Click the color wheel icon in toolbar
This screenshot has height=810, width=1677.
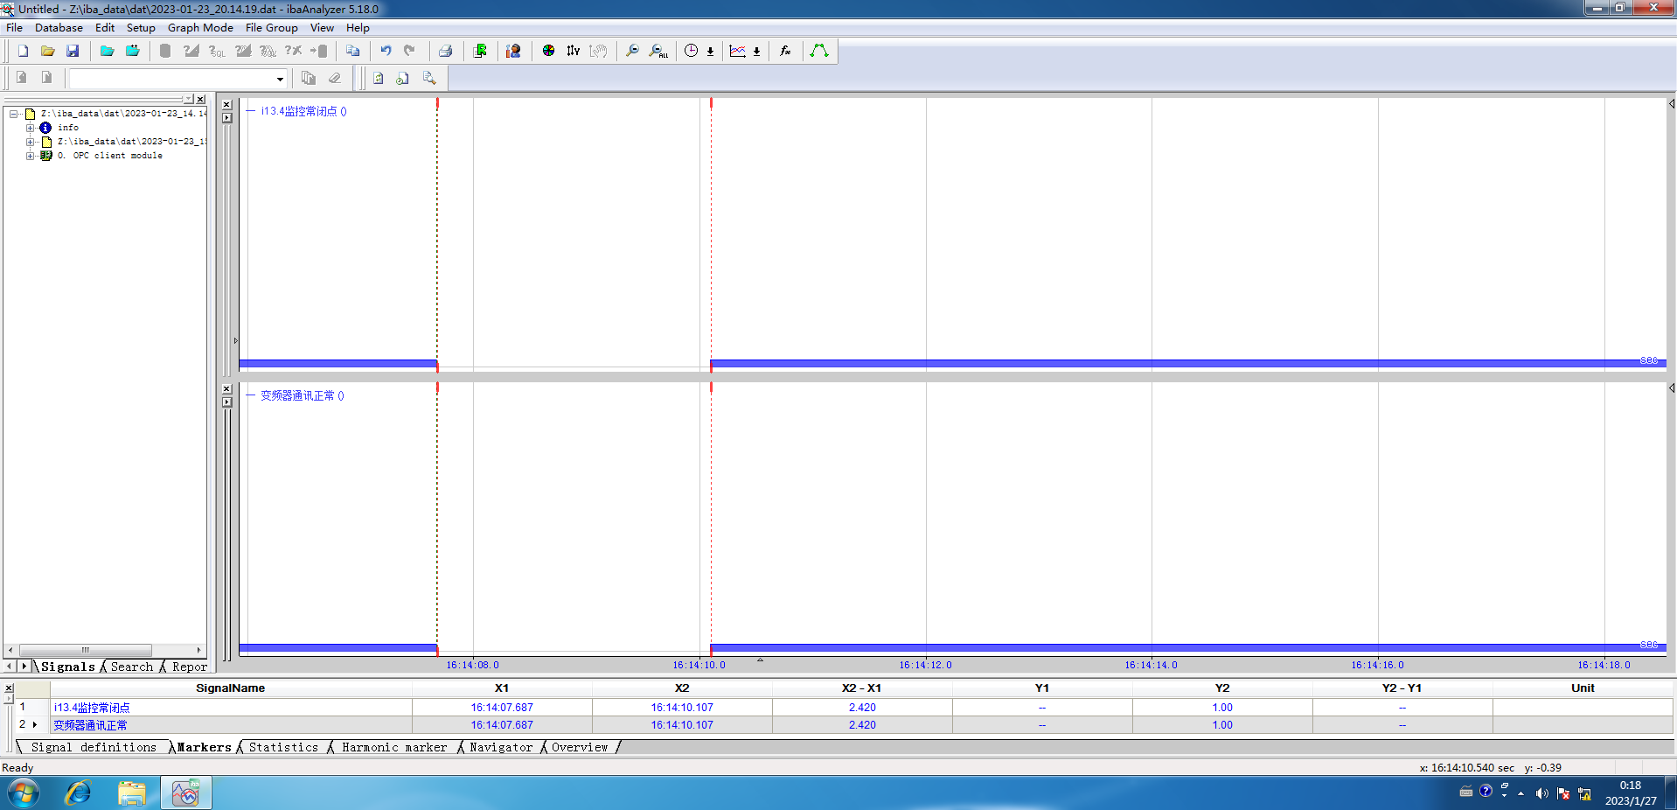[x=548, y=52]
